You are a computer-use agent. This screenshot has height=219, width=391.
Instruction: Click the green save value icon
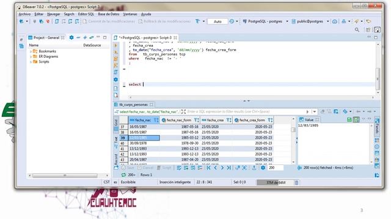tap(349, 120)
